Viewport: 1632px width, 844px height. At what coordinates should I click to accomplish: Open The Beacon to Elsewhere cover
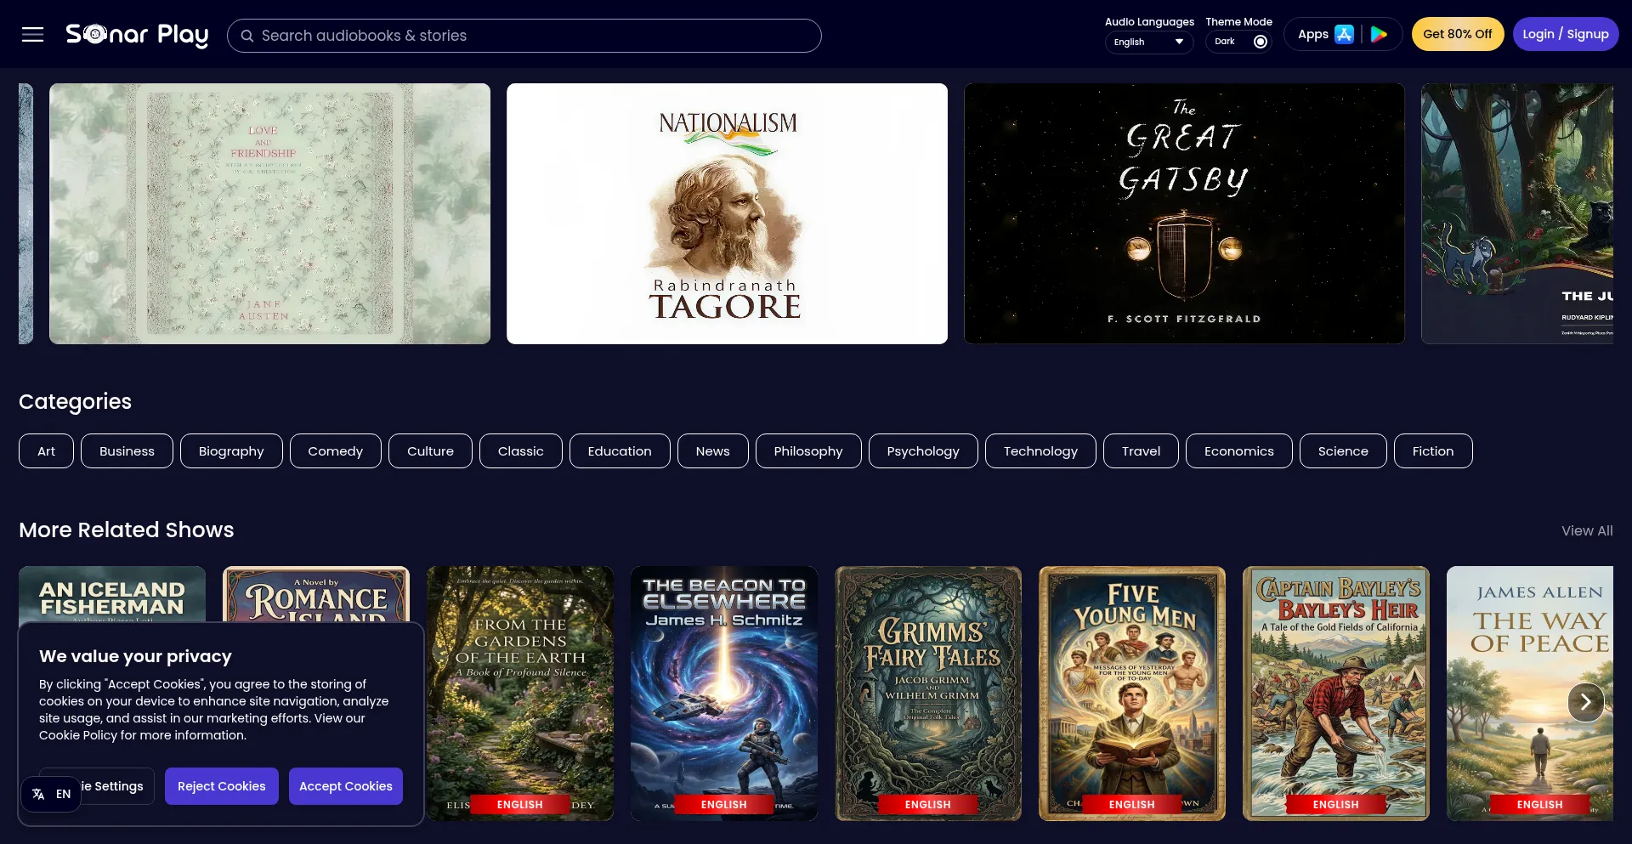pyautogui.click(x=724, y=694)
